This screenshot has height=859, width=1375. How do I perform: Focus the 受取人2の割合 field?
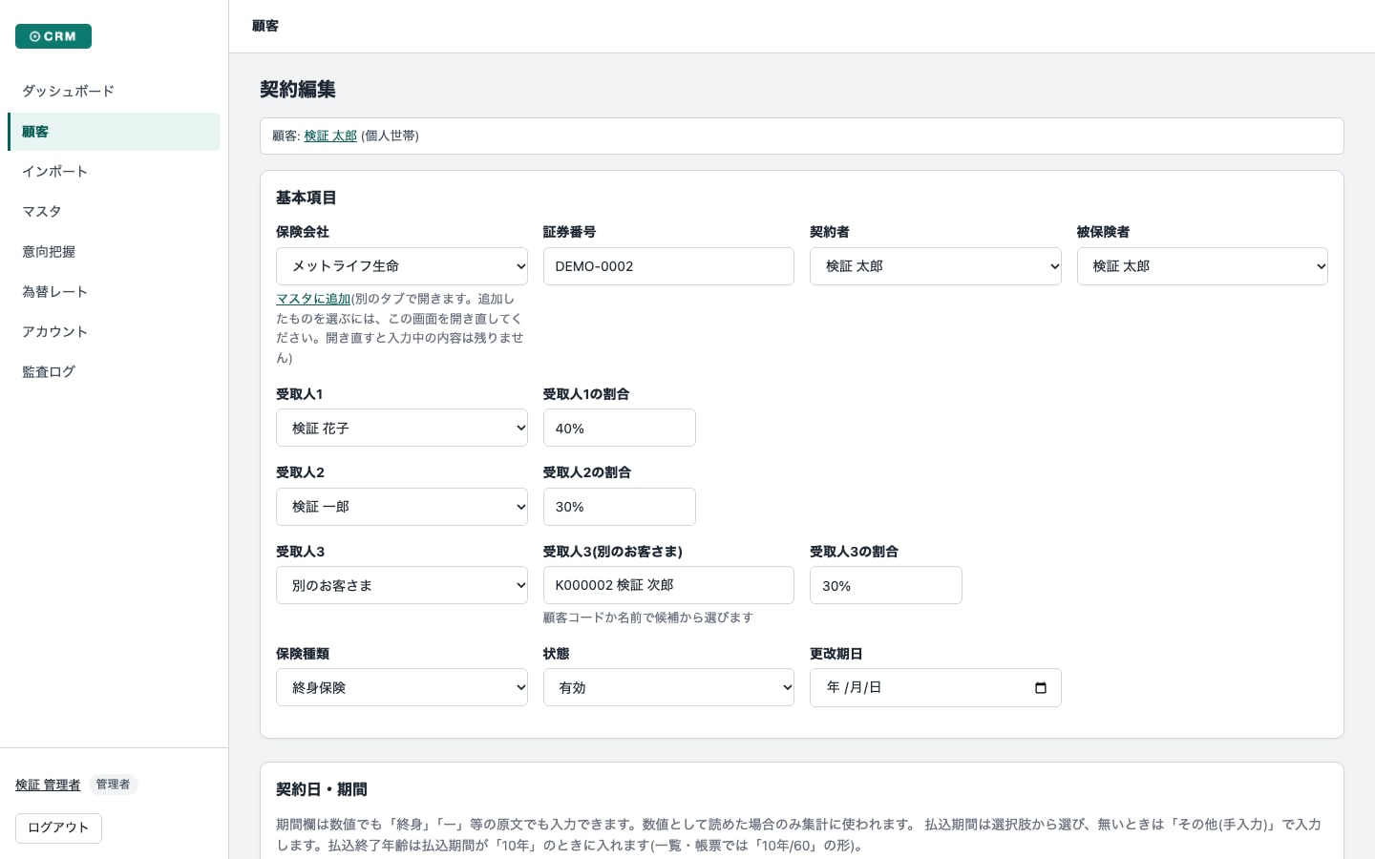(x=620, y=507)
